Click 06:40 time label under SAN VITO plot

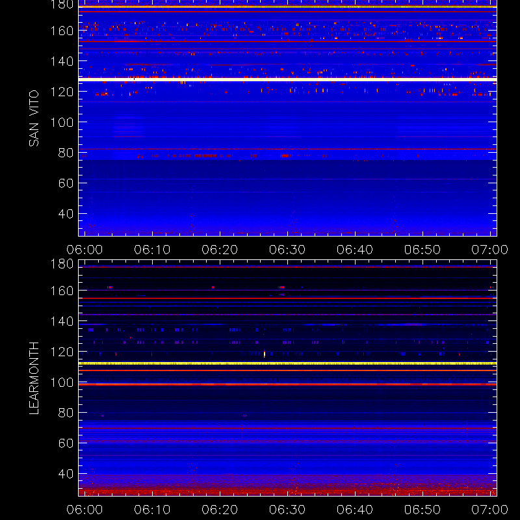[355, 250]
